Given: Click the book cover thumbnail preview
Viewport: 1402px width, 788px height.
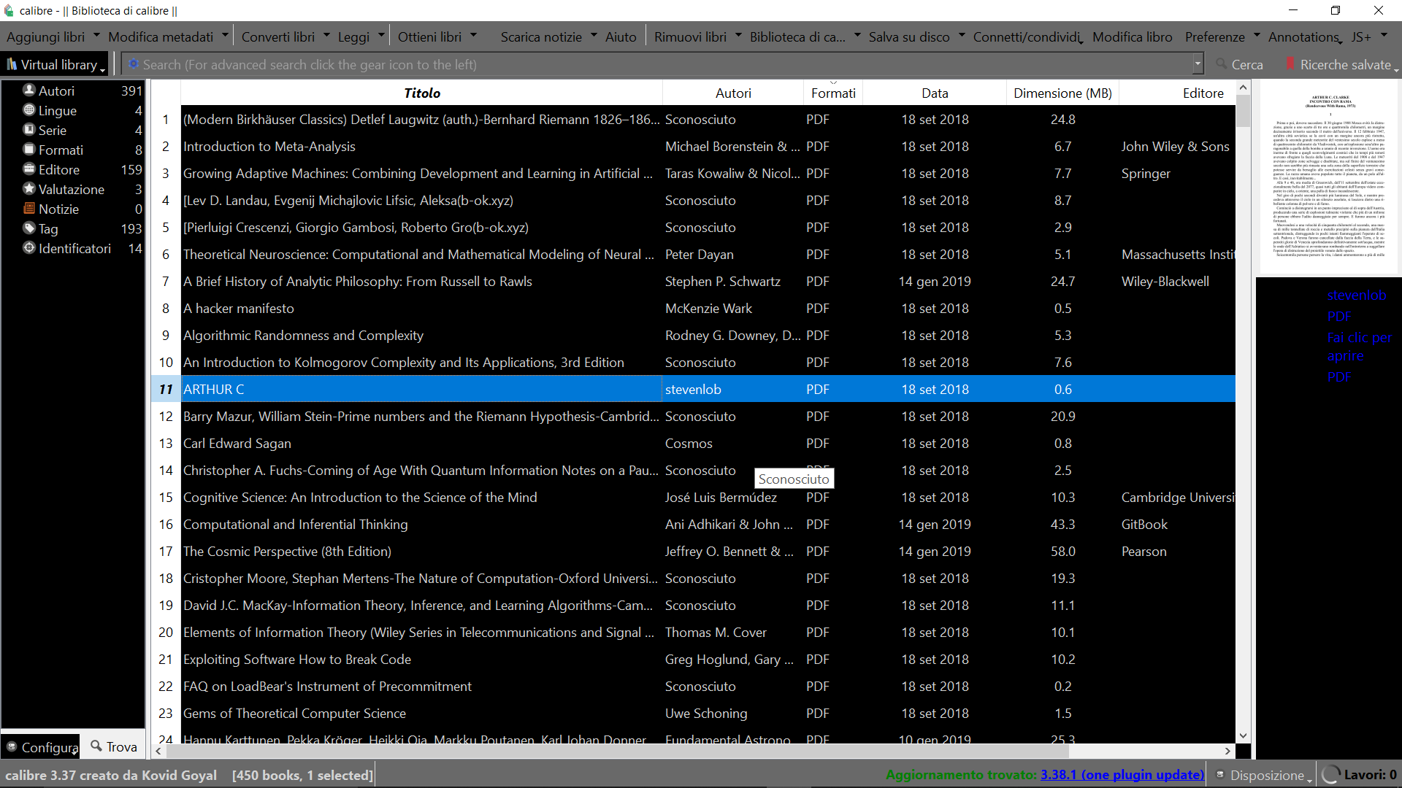Looking at the screenshot, I should pos(1328,175).
